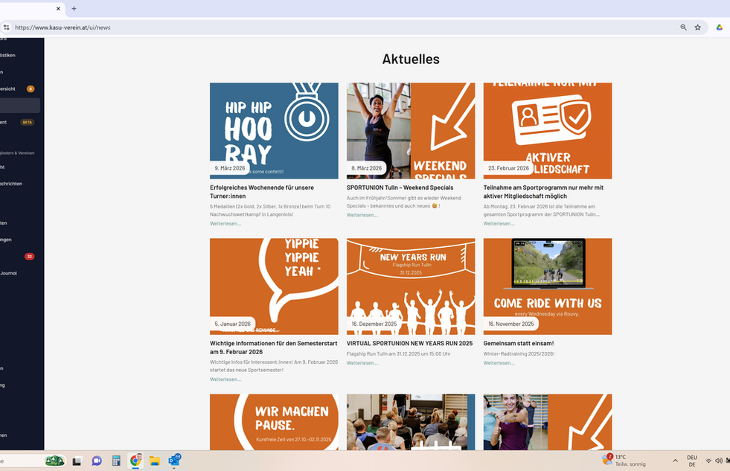Open the Yippie Yippie Yeah article image

click(274, 286)
